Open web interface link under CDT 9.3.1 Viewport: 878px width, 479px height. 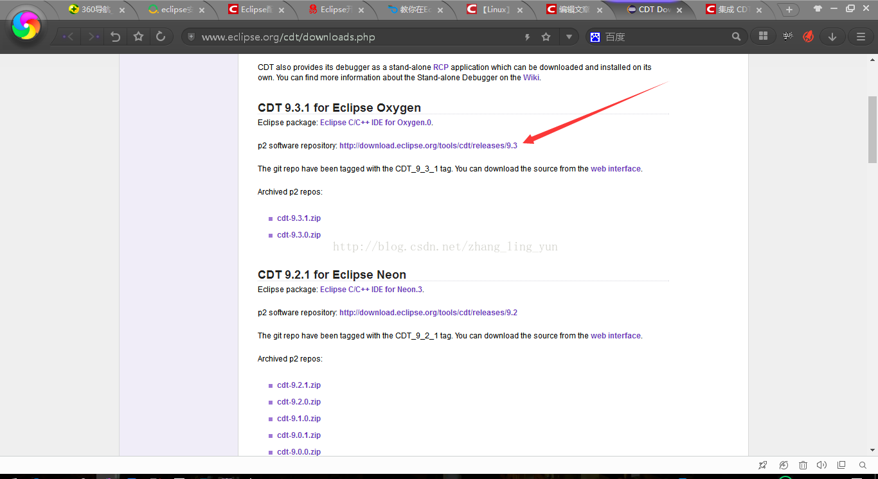click(616, 169)
